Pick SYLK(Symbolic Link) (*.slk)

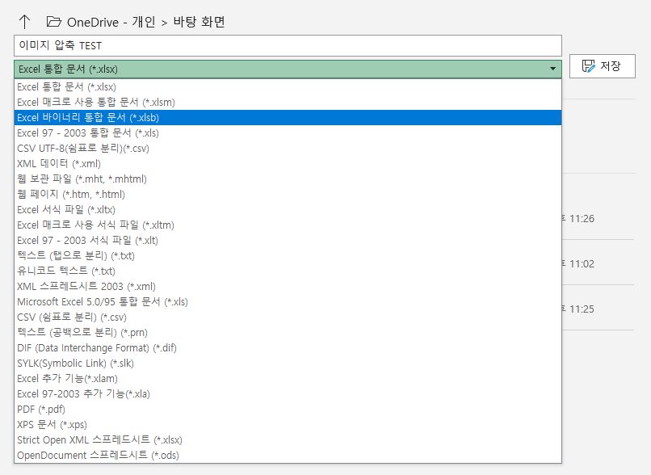coord(288,364)
